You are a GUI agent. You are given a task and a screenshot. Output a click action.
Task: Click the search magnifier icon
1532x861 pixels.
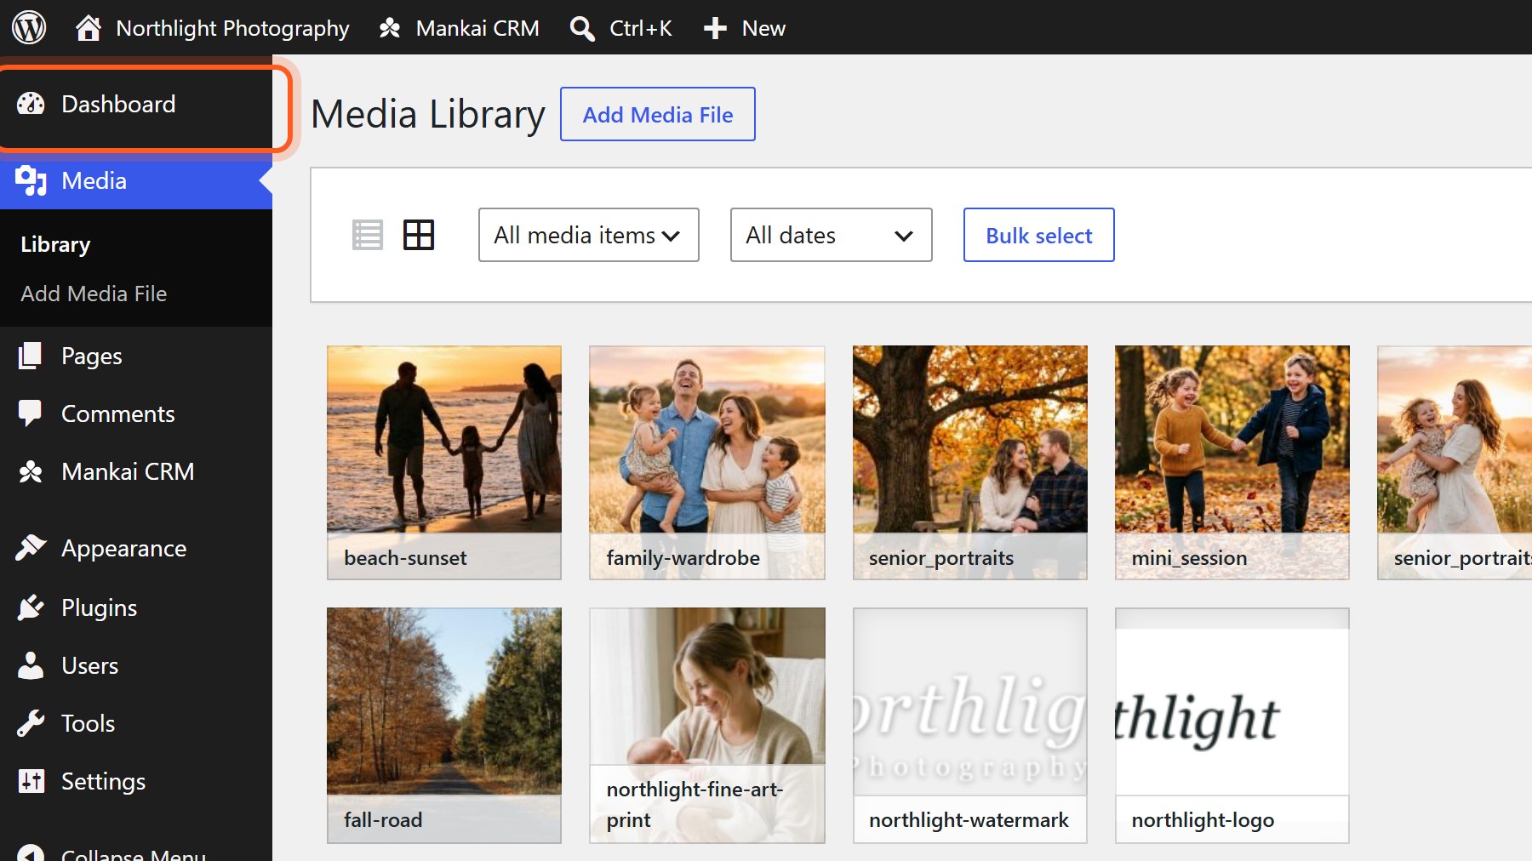coord(582,28)
